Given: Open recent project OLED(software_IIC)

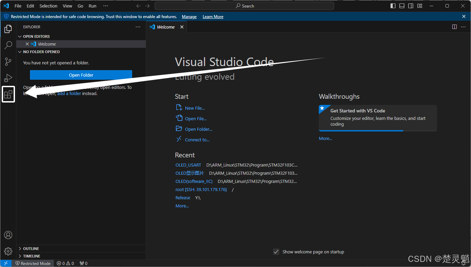Looking at the screenshot, I should pos(194,181).
